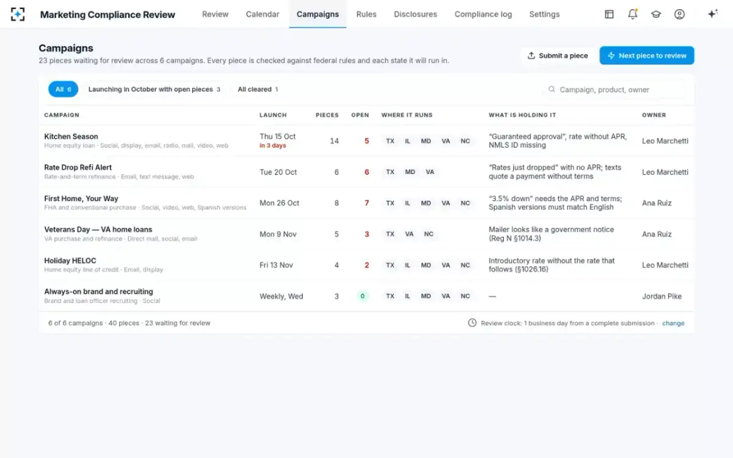
Task: Click the Weekly, Wed launch value
Action: (281, 296)
